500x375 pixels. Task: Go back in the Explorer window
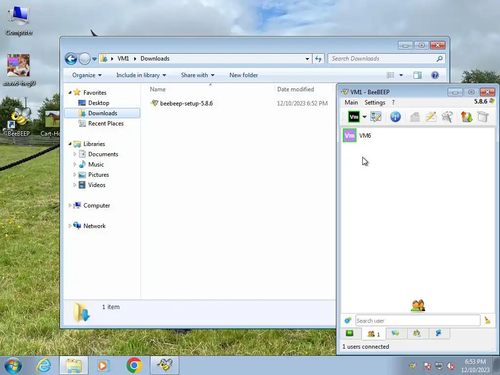[71, 59]
